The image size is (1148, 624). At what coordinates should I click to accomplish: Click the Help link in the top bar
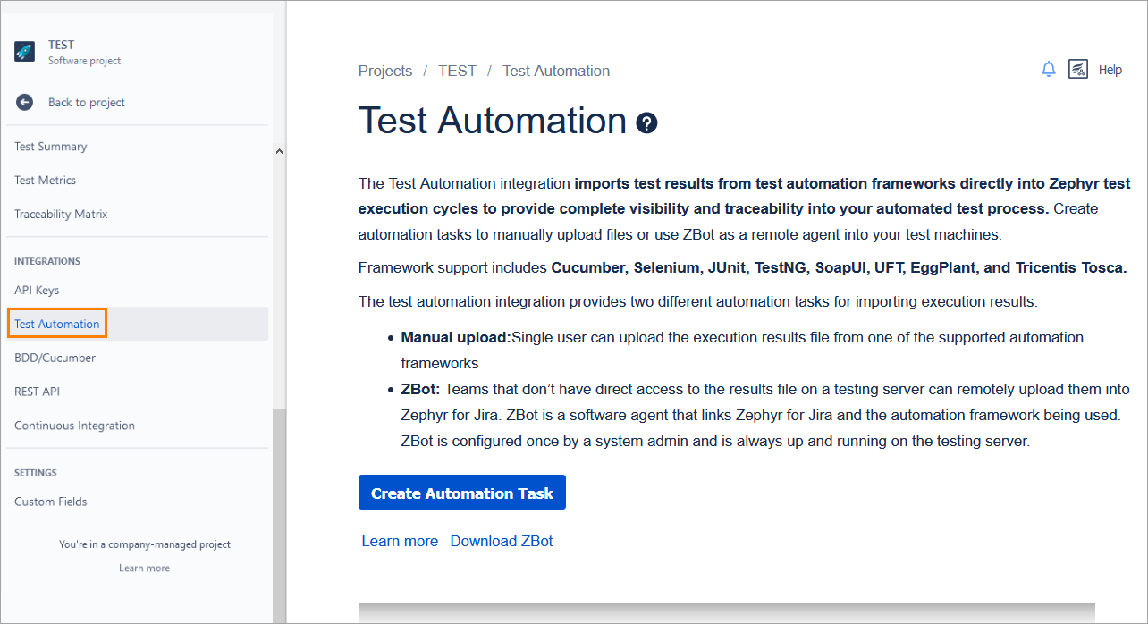(x=1110, y=70)
